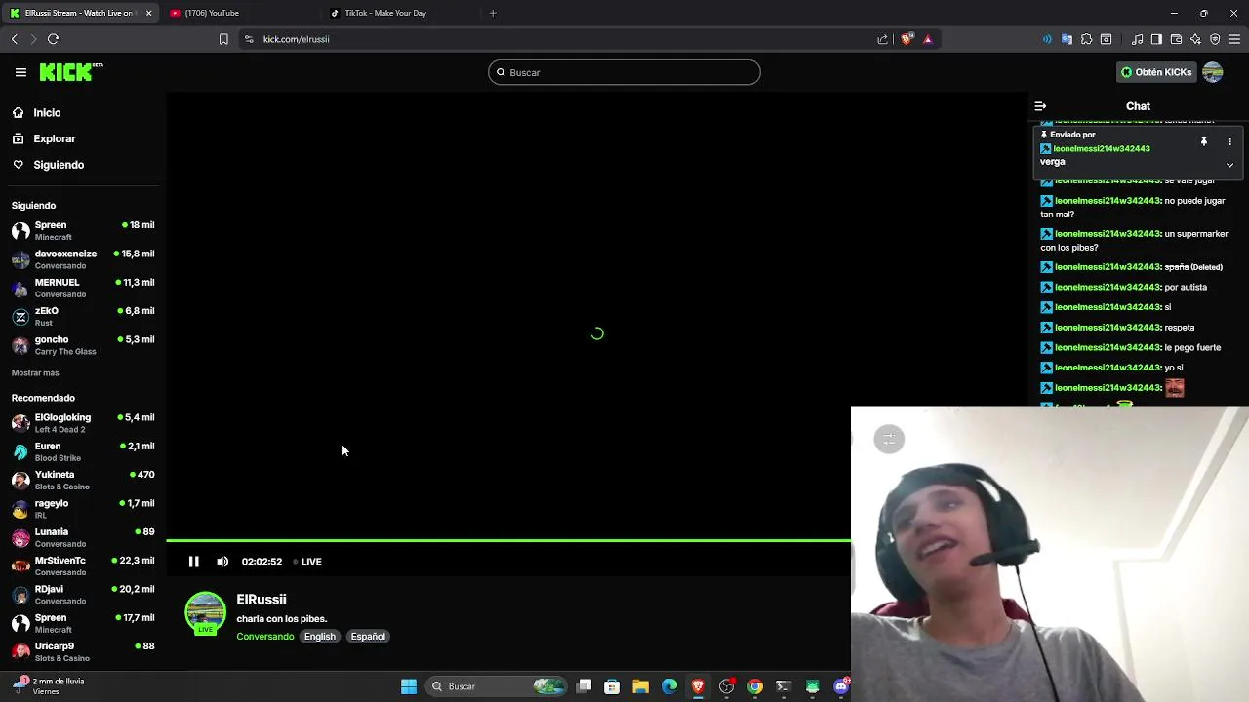1249x702 pixels.
Task: Open pinned message options menu
Action: pos(1229,141)
